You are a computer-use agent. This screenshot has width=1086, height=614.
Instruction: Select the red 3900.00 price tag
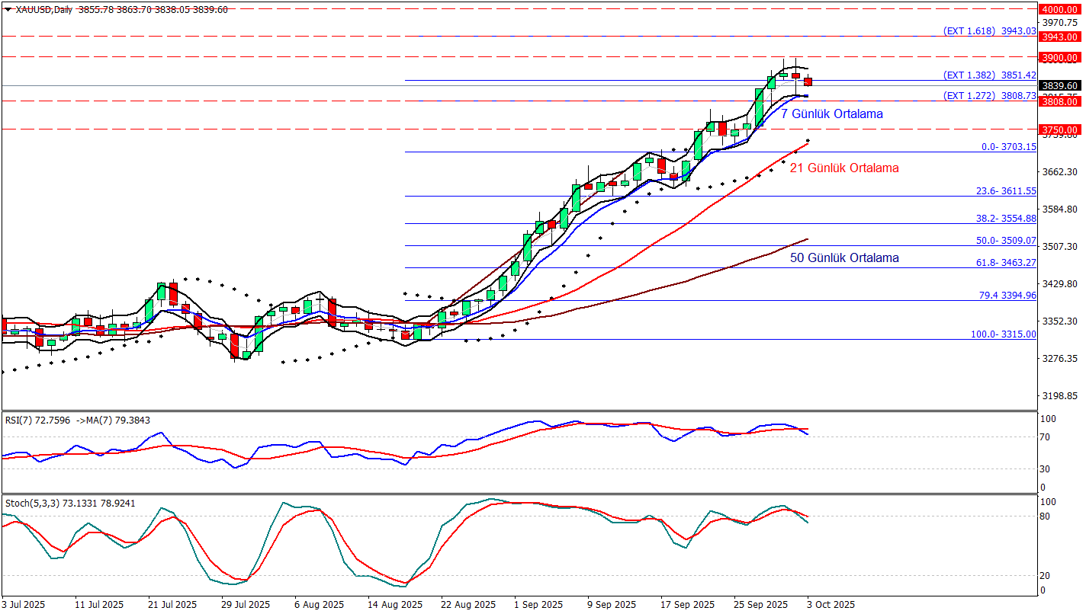(1060, 57)
